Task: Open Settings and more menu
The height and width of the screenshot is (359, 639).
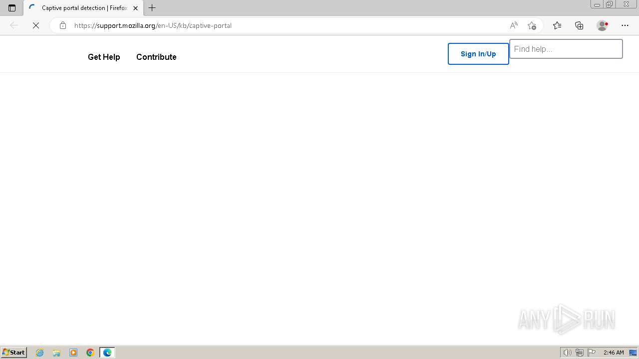Action: coord(625,25)
